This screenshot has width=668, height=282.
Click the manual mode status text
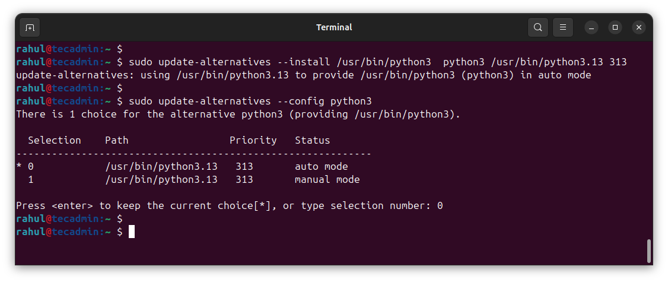click(x=327, y=179)
